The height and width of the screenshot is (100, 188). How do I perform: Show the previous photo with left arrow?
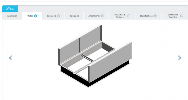coord(11,58)
